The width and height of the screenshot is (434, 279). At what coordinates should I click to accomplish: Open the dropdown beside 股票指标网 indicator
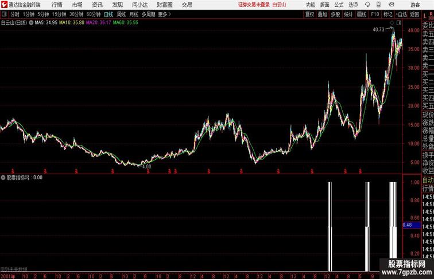3,178
